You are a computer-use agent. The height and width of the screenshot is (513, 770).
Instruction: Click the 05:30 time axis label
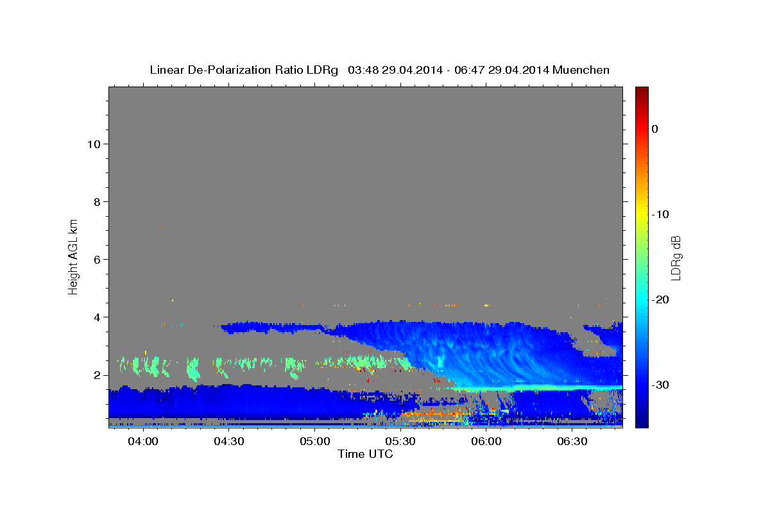(x=400, y=442)
